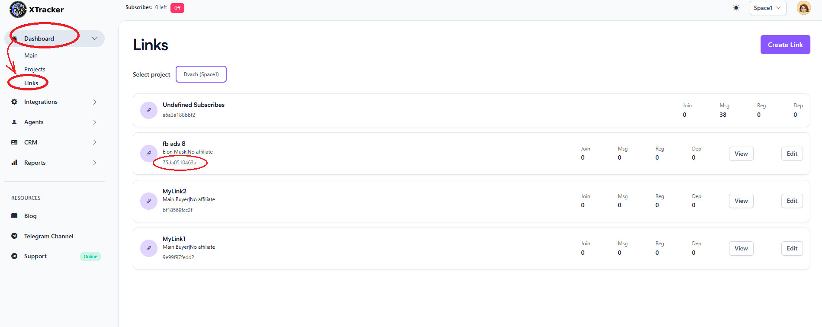Open the user avatar profile
The width and height of the screenshot is (822, 327).
tap(803, 8)
